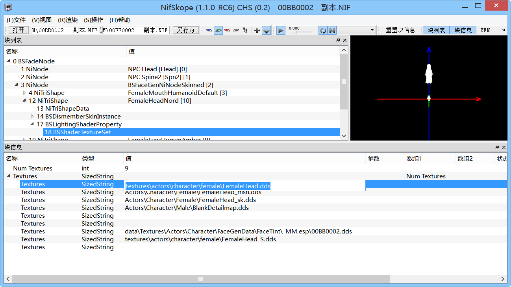Select NPC Head [Head] [0] value
511x287 pixels.
[x=157, y=69]
